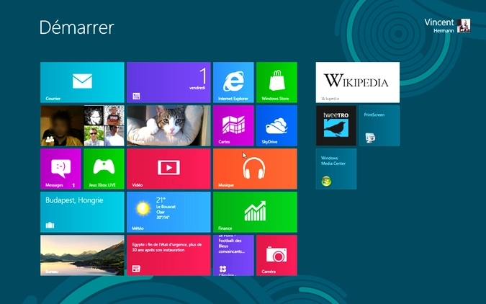Open the calendar tile showing vendredi
The width and height of the screenshot is (486, 304).
pyautogui.click(x=168, y=82)
